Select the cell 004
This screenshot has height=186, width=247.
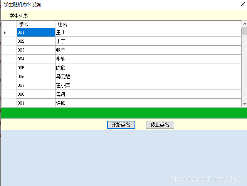pos(36,59)
